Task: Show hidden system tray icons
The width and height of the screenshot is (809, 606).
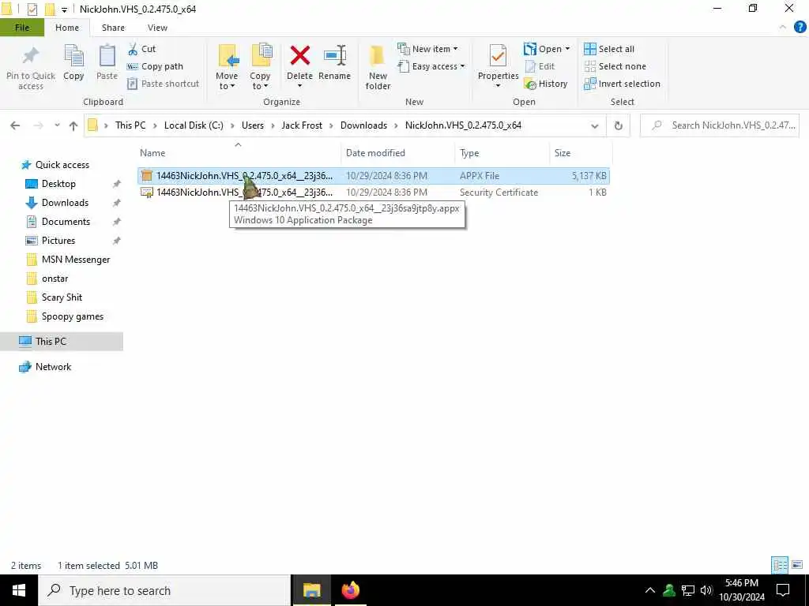Action: 650,590
